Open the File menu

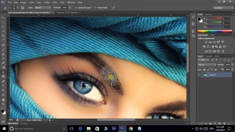pyautogui.click(x=10, y=3)
